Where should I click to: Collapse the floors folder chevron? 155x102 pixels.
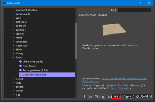pos(13,57)
